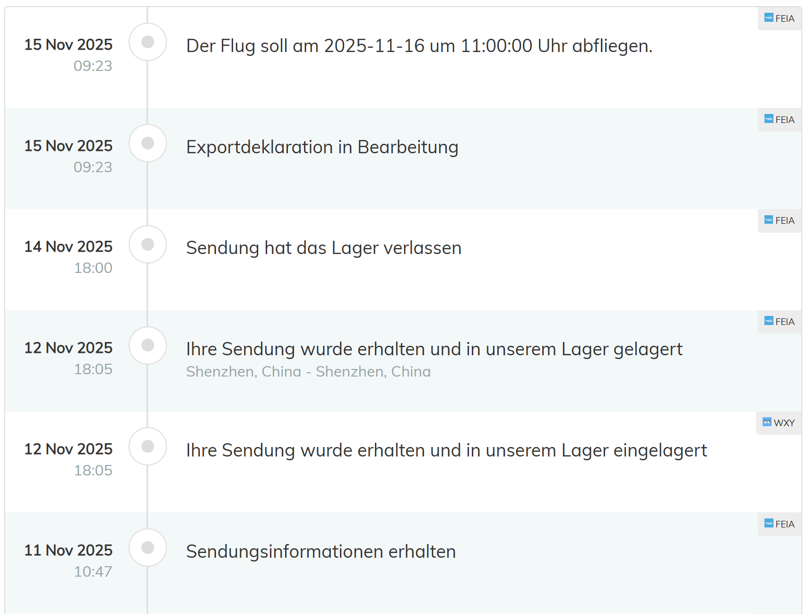Image resolution: width=807 pixels, height=614 pixels.
Task: Click FEIA icon on 'Sendungsinformationen erhalten' row
Action: point(769,524)
